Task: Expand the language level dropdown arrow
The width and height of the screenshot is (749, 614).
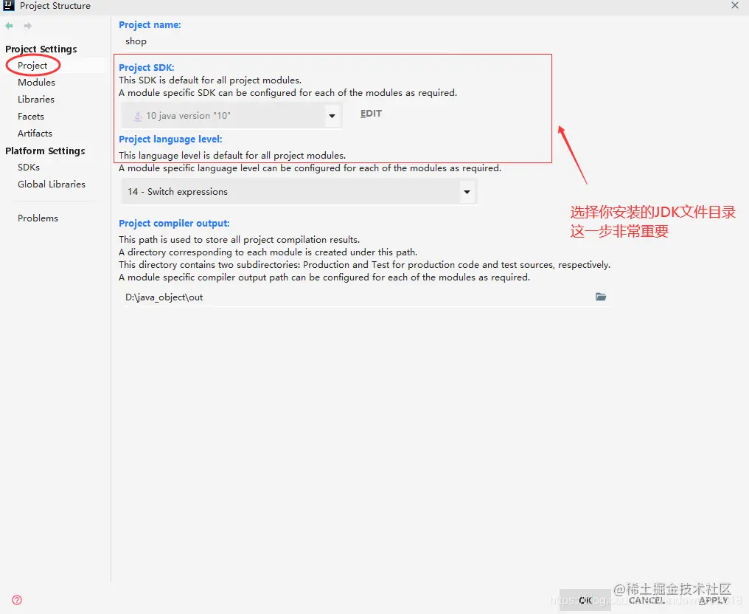Action: click(x=467, y=192)
